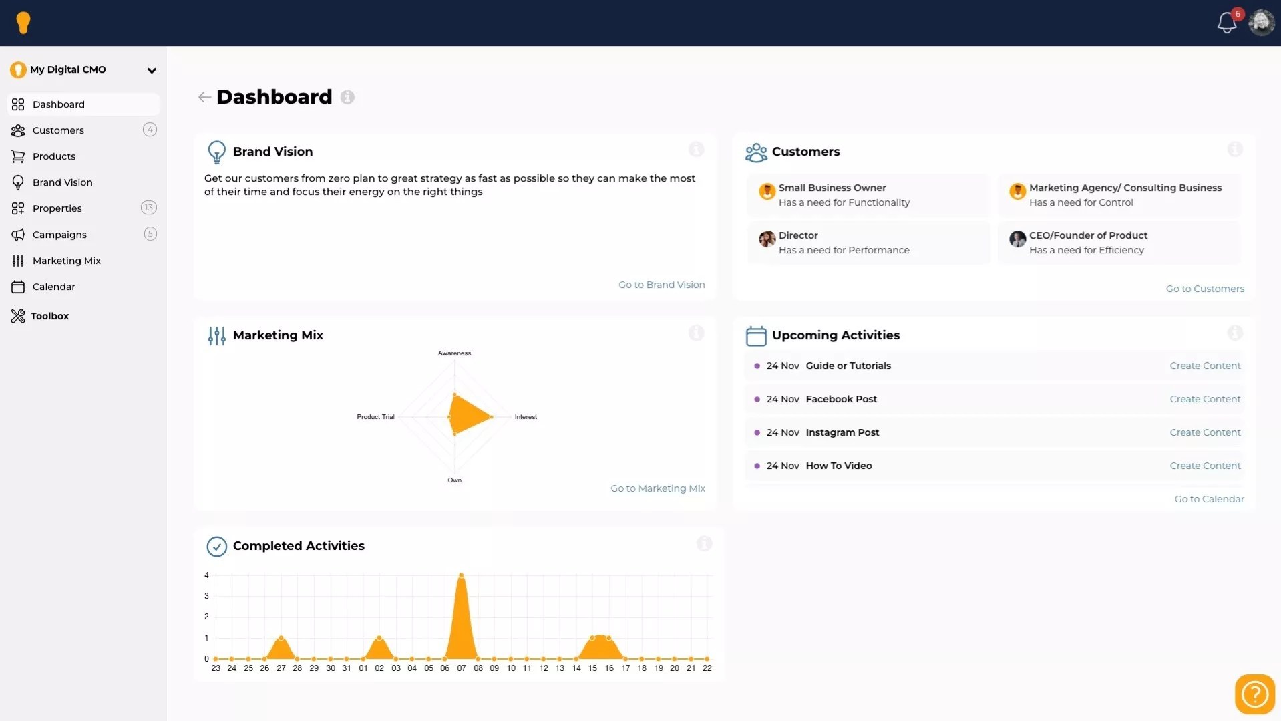Create Content for Facebook Post
The image size is (1281, 721).
1205,399
